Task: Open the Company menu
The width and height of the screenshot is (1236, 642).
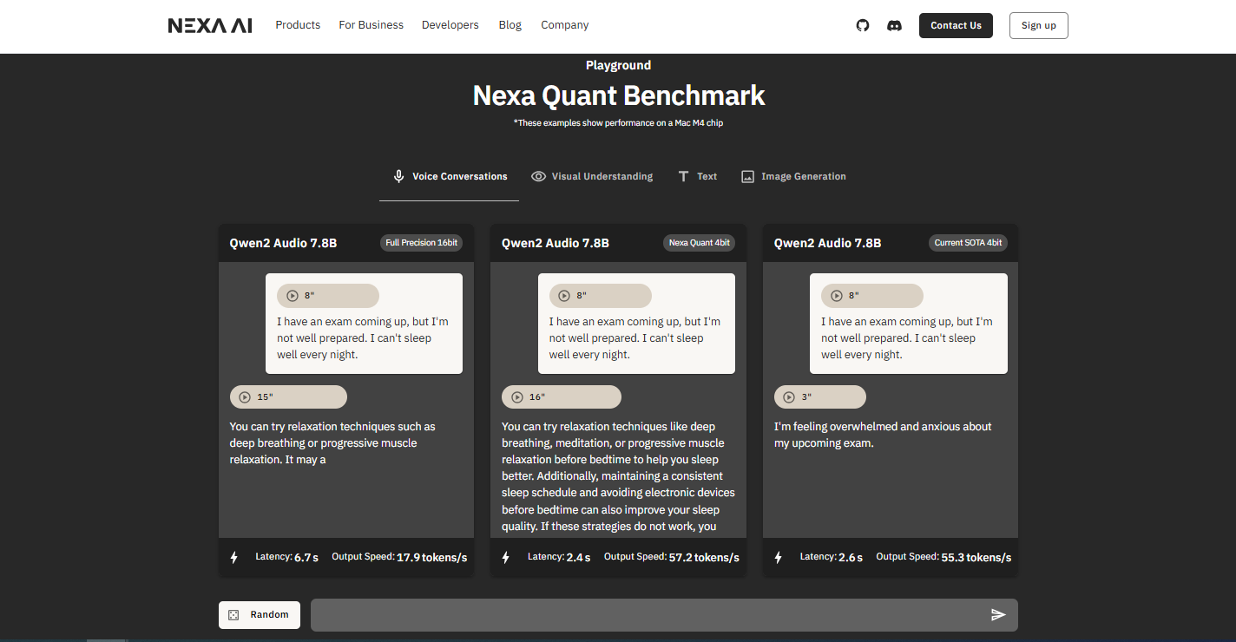Action: (x=565, y=25)
